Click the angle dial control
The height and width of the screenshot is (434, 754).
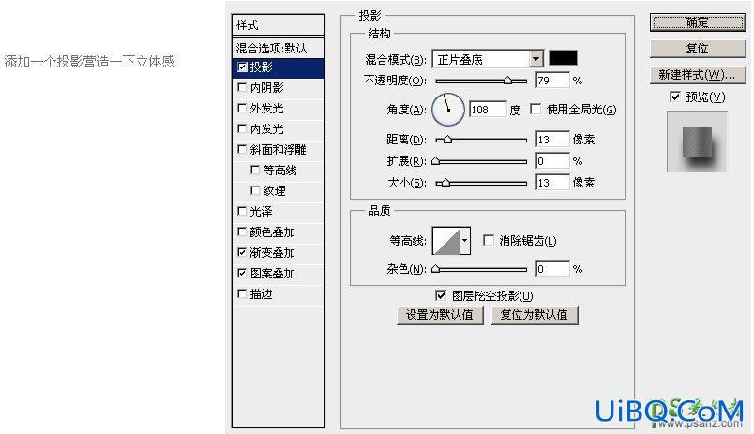[448, 110]
